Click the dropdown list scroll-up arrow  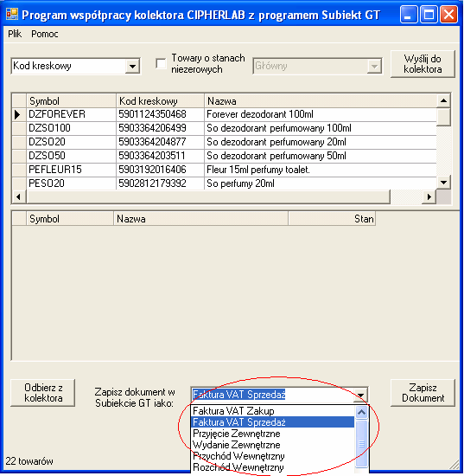point(361,412)
